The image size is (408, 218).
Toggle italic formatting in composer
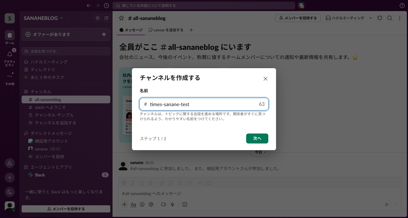point(133,183)
